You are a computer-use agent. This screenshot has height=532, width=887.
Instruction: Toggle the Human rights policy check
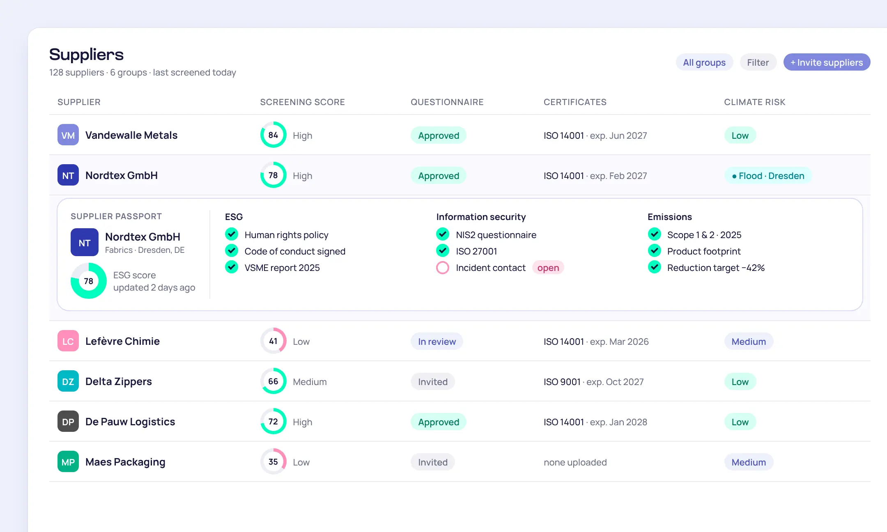click(232, 234)
